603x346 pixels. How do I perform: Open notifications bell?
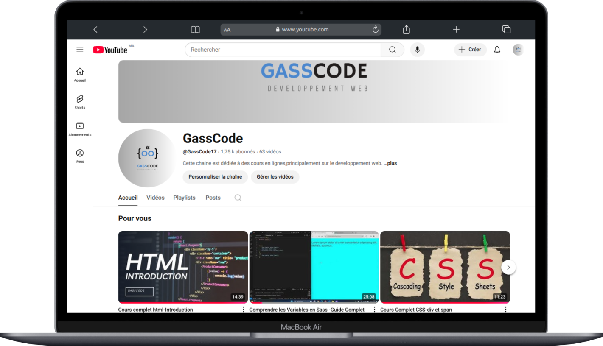497,50
